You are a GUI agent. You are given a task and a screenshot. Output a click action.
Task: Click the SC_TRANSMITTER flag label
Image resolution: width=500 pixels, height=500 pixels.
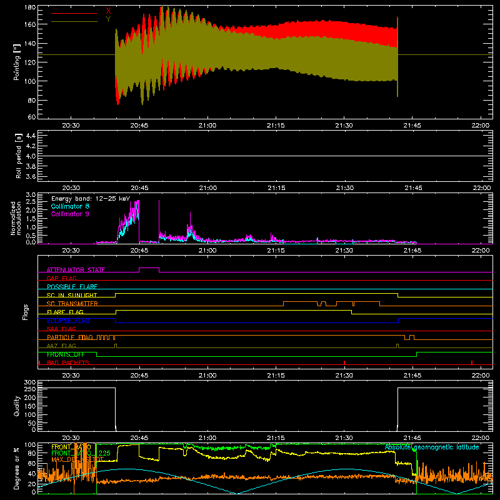pos(72,303)
